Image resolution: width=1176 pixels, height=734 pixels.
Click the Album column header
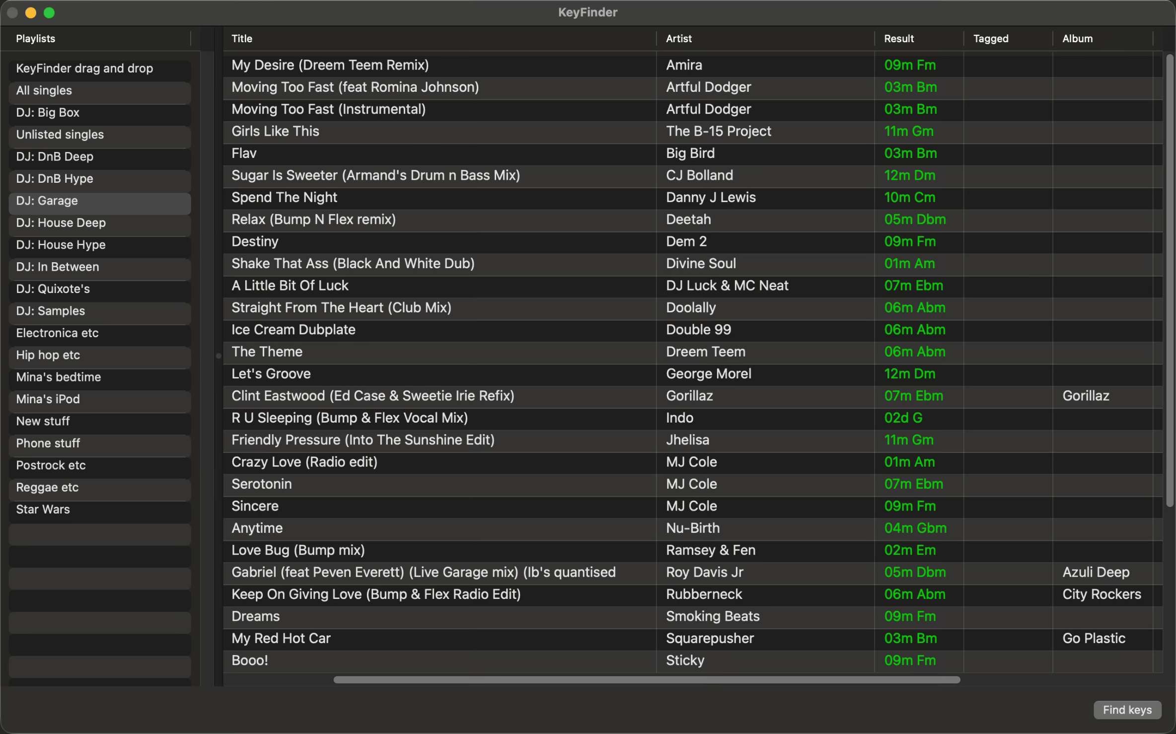[1077, 39]
